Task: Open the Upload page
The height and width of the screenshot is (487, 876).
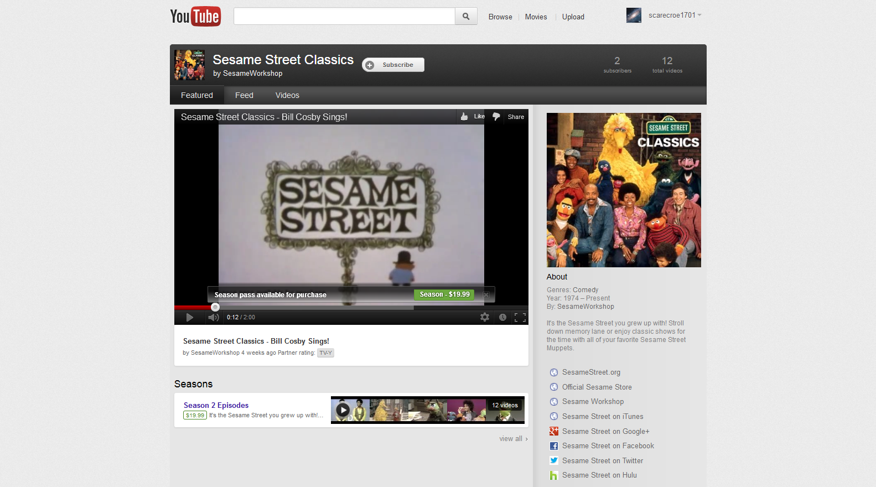Action: click(x=573, y=17)
